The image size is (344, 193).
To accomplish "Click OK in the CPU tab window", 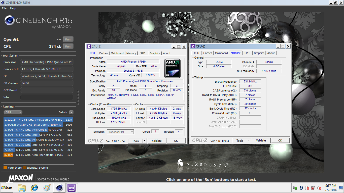I will pos(176,141).
